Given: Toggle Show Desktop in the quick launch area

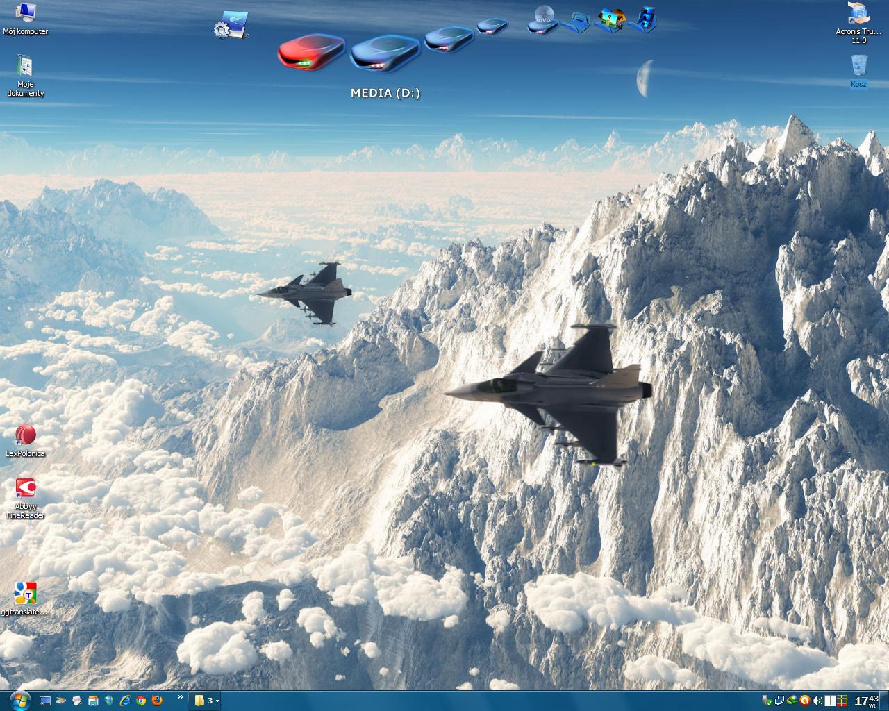Looking at the screenshot, I should [x=44, y=701].
